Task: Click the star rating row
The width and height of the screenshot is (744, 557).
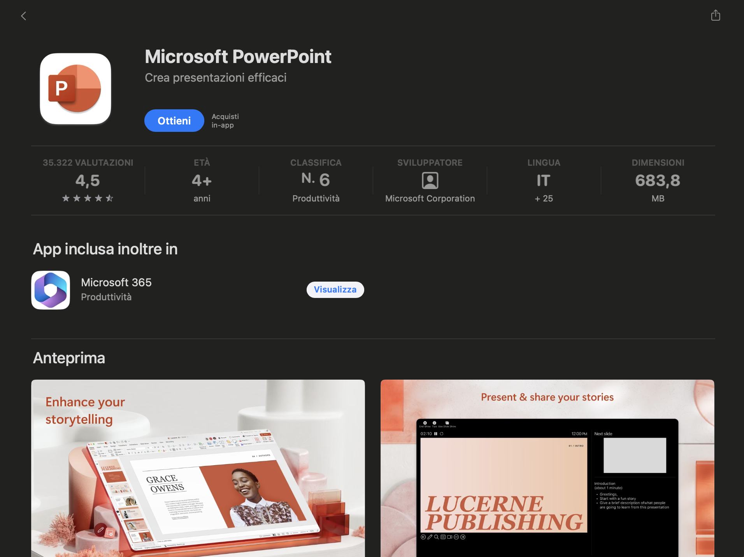Action: [x=88, y=198]
